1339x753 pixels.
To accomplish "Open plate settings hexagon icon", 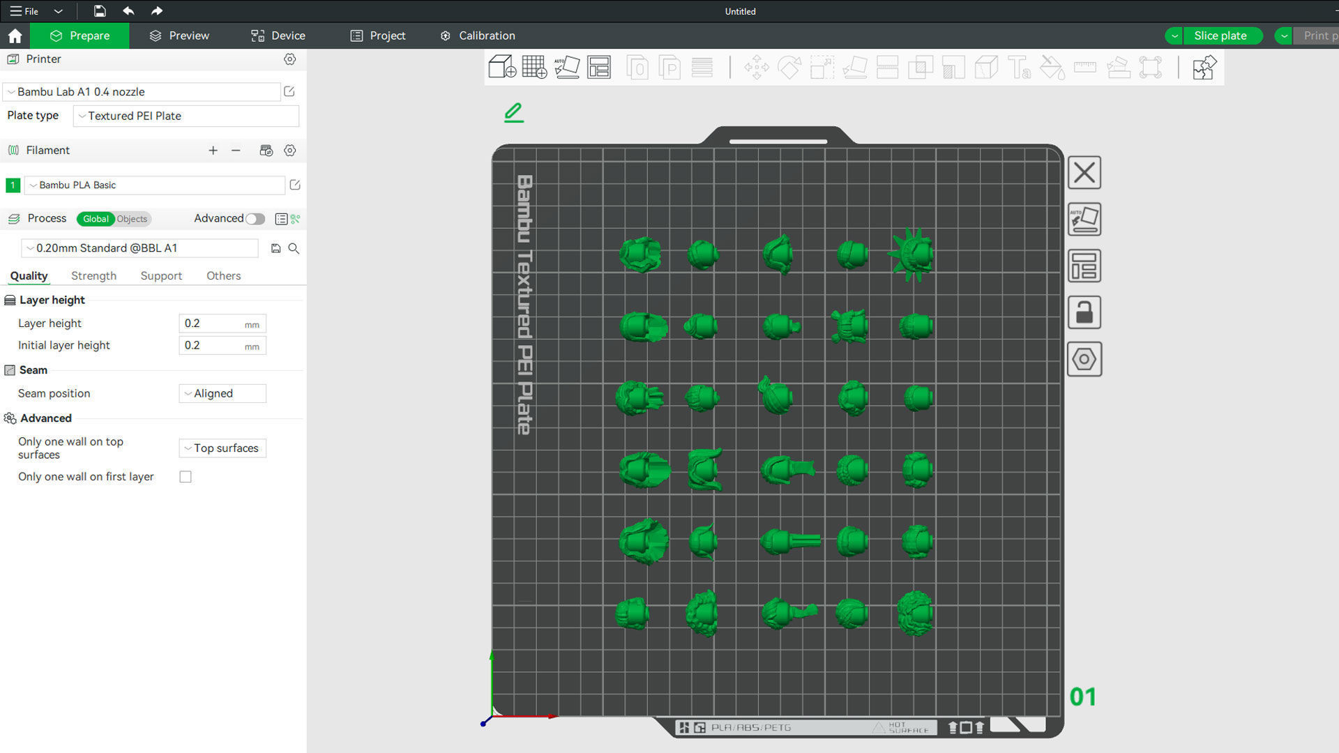I will [1084, 359].
